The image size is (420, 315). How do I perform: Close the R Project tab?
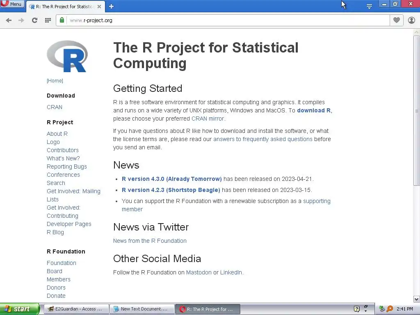coord(99,7)
